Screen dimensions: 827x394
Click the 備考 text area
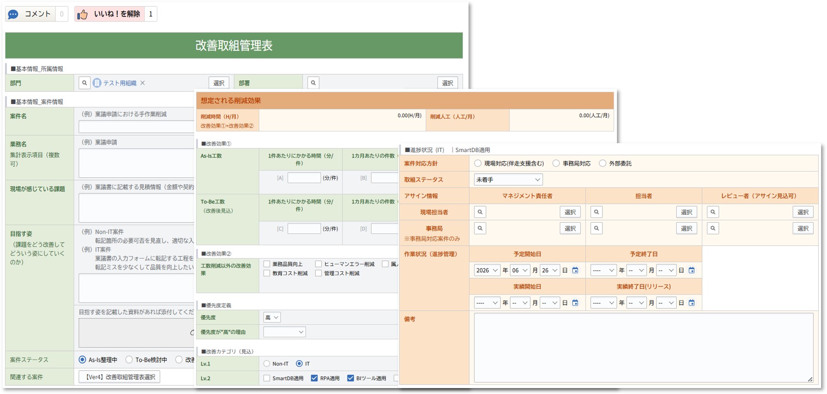click(643, 347)
